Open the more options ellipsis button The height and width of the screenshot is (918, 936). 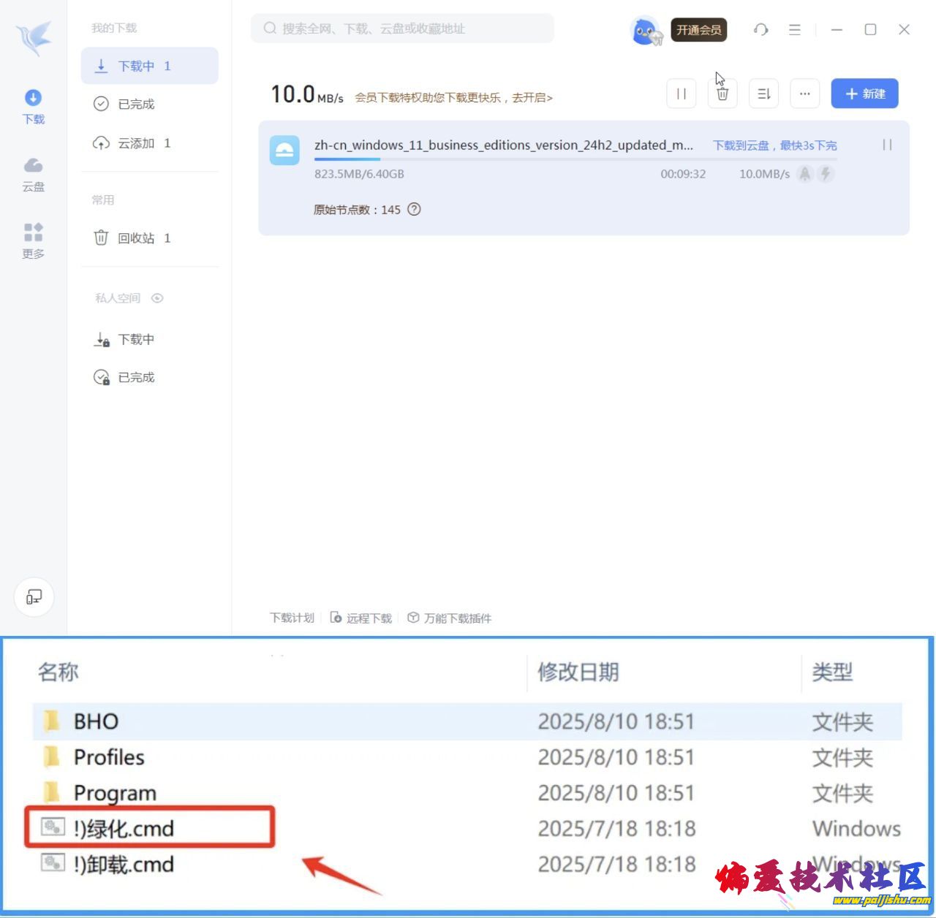click(804, 94)
